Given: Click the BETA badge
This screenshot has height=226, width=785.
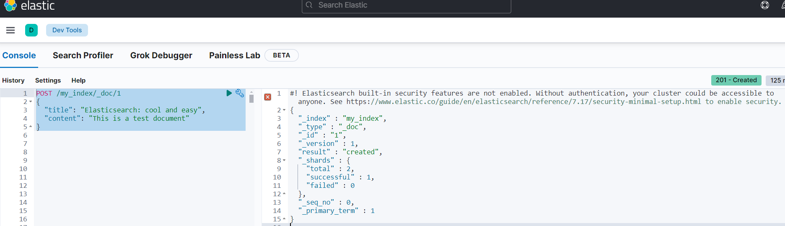Looking at the screenshot, I should (x=282, y=55).
